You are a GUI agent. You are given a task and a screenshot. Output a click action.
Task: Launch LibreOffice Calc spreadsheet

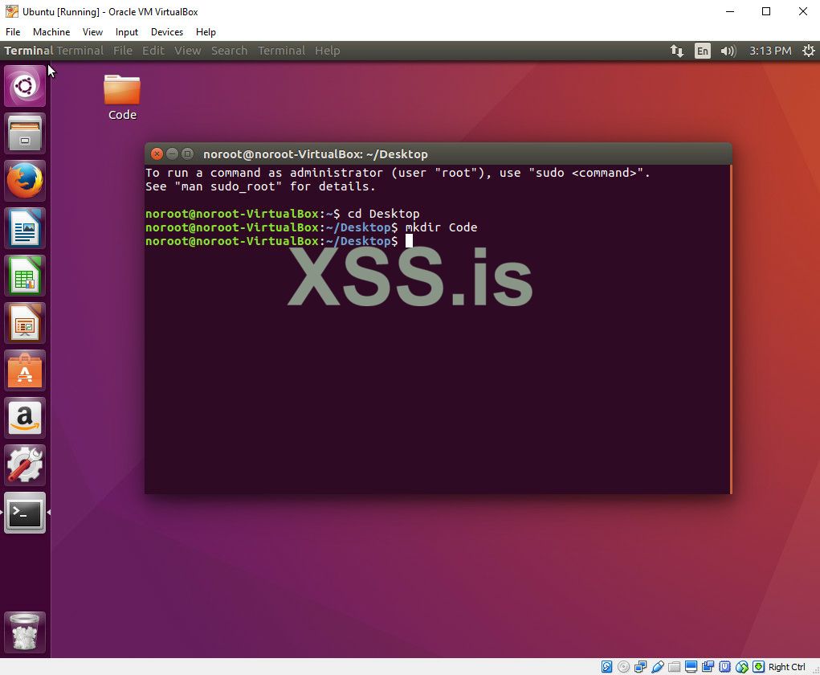point(25,276)
